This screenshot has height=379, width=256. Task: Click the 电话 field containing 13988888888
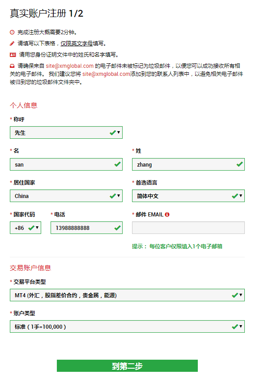(86, 228)
